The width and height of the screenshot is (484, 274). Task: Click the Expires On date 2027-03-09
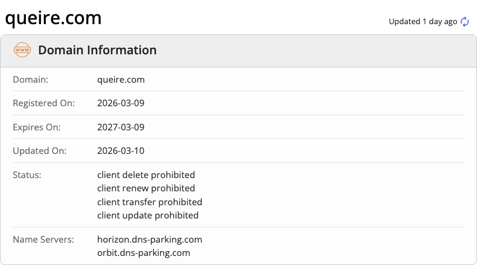[x=121, y=127]
